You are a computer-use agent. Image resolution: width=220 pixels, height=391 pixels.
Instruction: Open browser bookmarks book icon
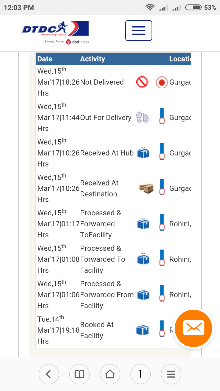(79, 374)
